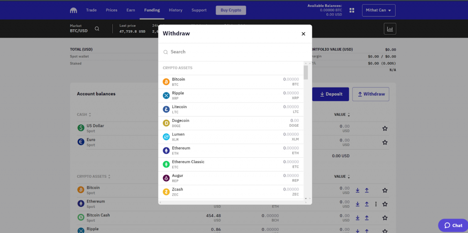Viewport: 468px width, 233px height.
Task: Open the Kraken logo home link
Action: coord(74,10)
